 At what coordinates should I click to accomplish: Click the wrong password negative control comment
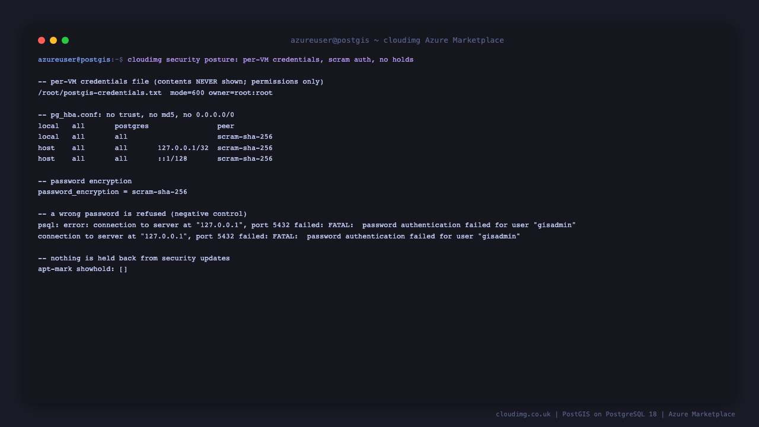pyautogui.click(x=142, y=214)
